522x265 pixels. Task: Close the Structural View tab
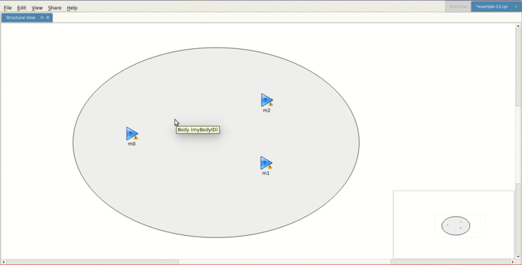click(x=48, y=18)
